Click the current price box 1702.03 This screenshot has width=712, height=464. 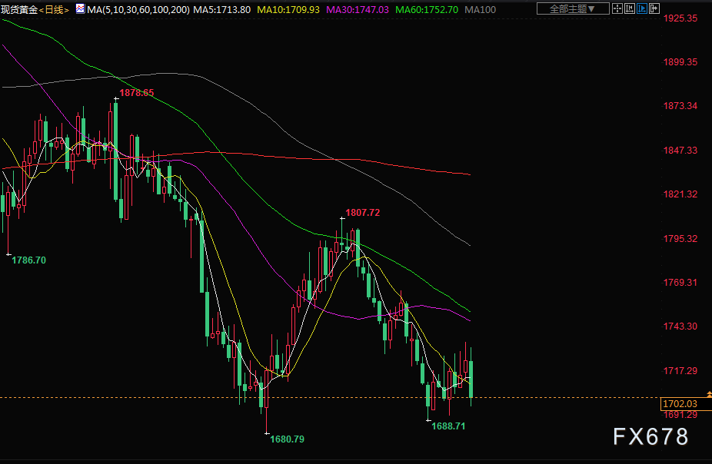click(679, 403)
